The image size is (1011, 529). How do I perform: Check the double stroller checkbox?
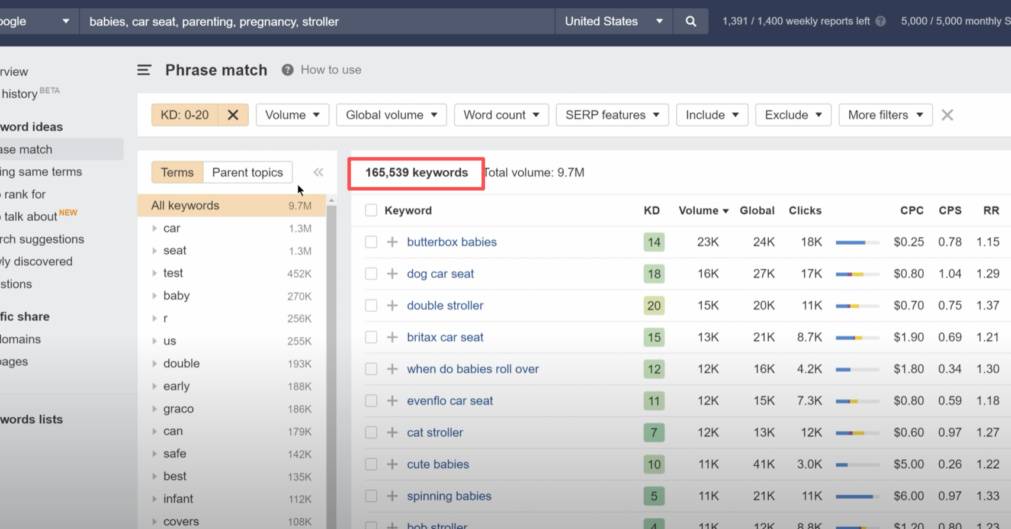click(371, 305)
